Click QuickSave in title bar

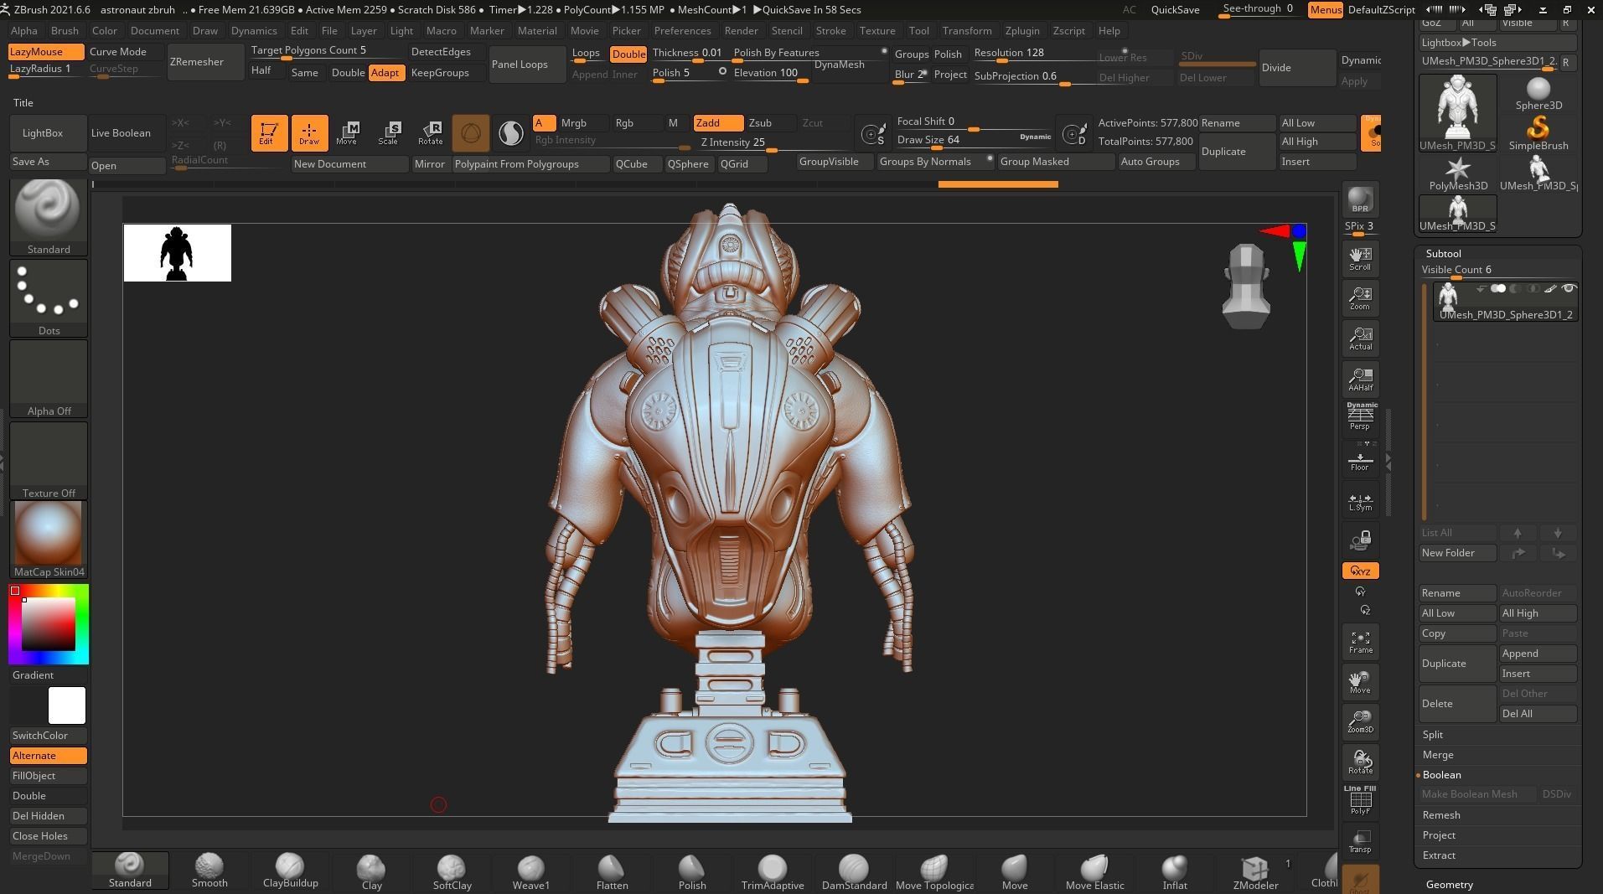pos(1175,10)
